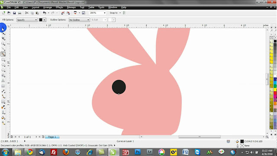Select the Parallel Dimension tool
Screen dimensions: 277x156
click(3, 91)
